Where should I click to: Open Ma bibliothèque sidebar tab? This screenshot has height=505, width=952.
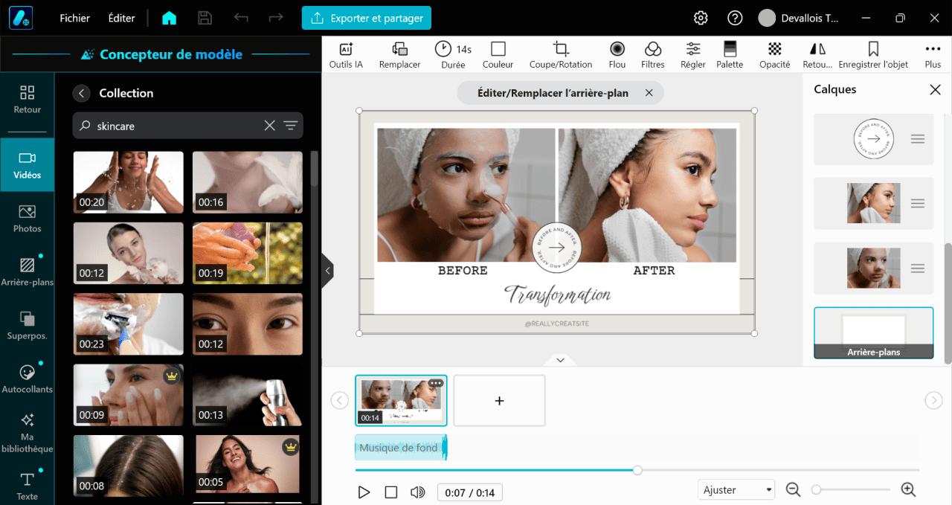click(28, 434)
